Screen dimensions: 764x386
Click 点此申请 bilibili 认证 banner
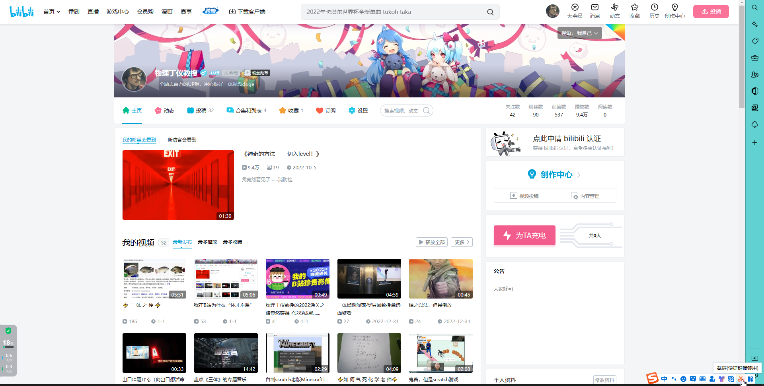[x=555, y=143]
